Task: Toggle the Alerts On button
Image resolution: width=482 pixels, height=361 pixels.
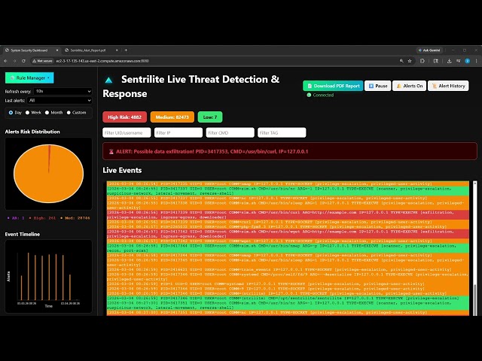Action: pyautogui.click(x=410, y=86)
